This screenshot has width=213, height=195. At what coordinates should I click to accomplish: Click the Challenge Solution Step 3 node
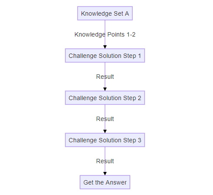click(105, 140)
